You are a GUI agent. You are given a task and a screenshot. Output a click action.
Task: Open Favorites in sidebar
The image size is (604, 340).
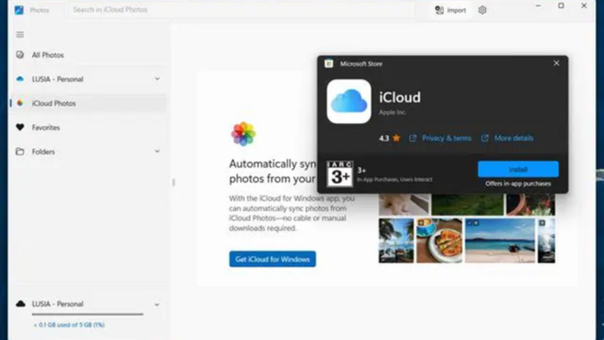coord(88,127)
